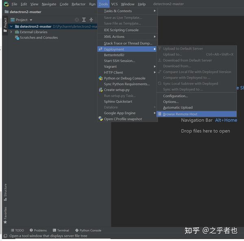Open the Navigate menu
Image resolution: width=244 pixels, height=241 pixels.
coord(49,4)
